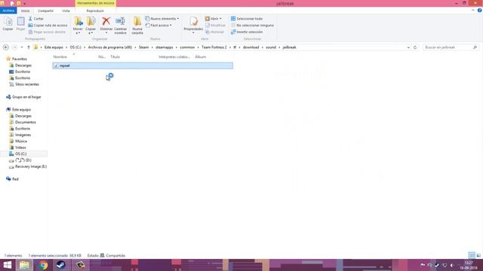This screenshot has height=271, width=483.
Task: Switch to the large icons view in status bar
Action: click(478, 255)
